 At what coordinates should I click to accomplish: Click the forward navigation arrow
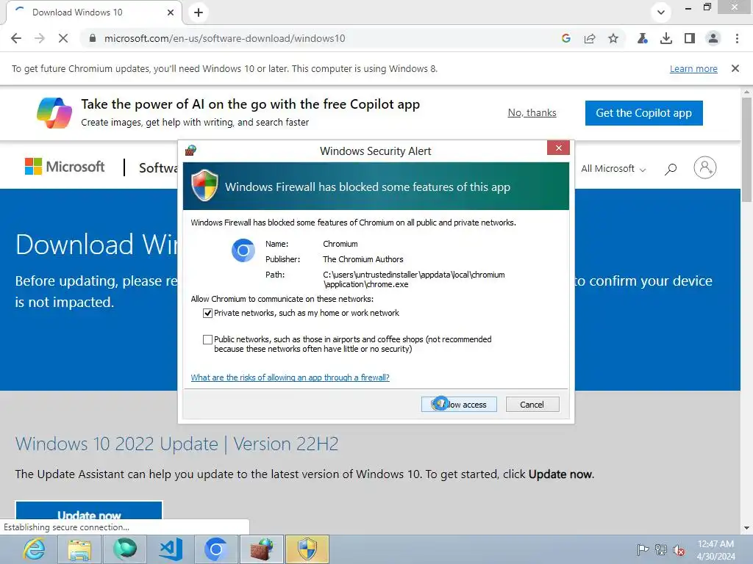click(x=40, y=38)
